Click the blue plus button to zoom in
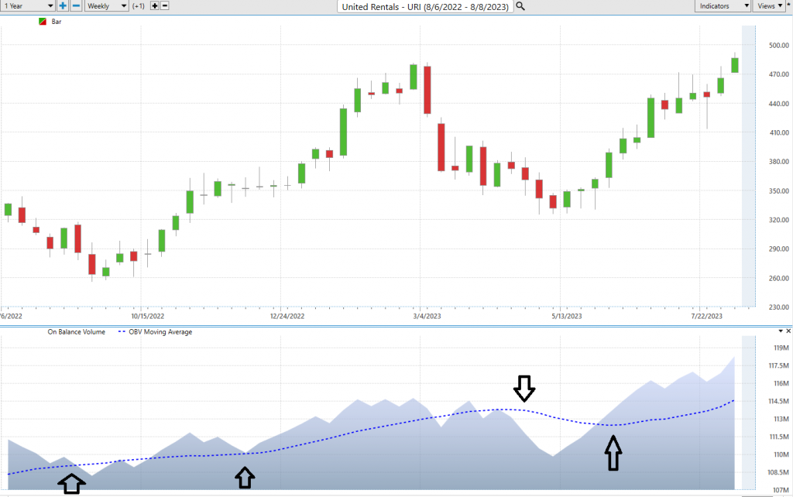Image resolution: width=793 pixels, height=497 pixels. (x=63, y=6)
